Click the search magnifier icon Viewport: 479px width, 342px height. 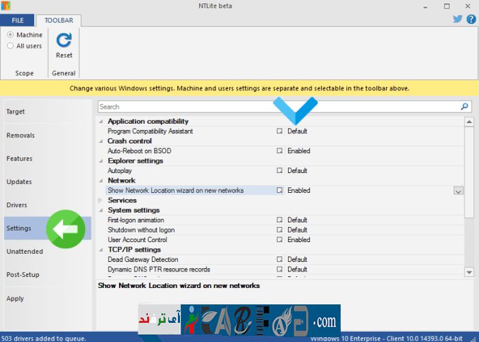click(x=465, y=107)
